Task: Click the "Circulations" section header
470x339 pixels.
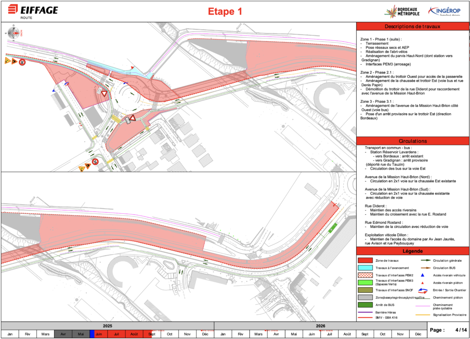Action: coord(413,141)
